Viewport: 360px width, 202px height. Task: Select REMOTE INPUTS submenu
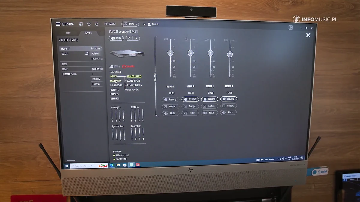[134, 85]
